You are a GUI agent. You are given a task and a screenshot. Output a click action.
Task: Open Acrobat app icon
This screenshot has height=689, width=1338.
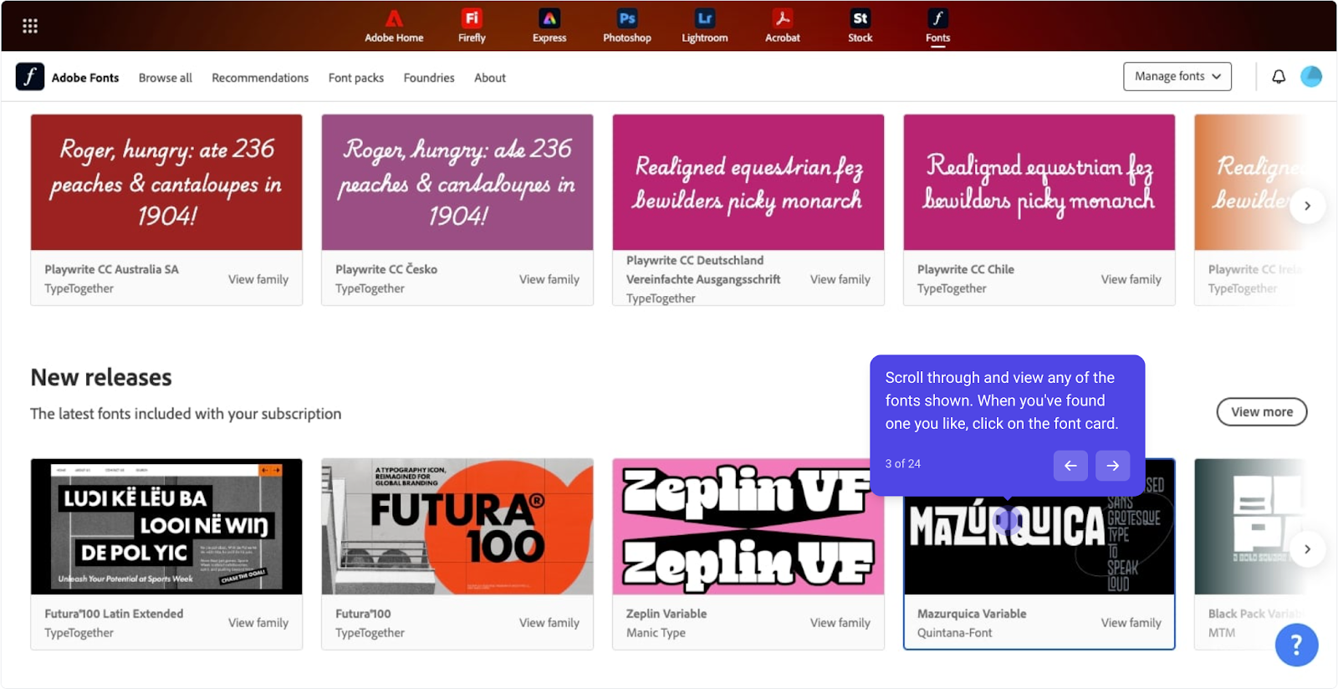(x=782, y=26)
